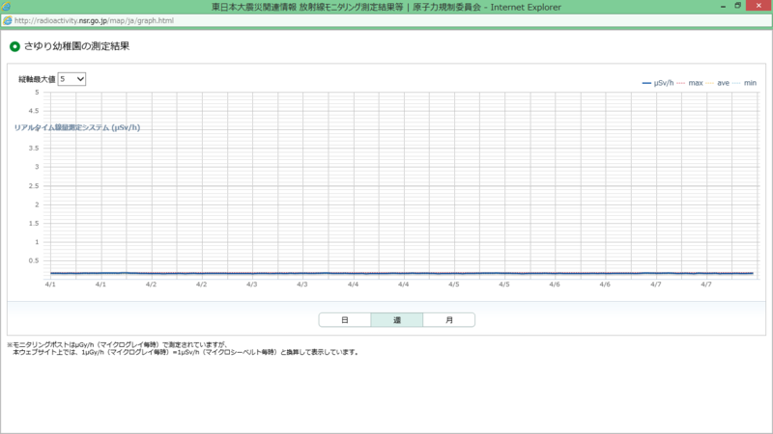Click the page icon beside the URL

click(8, 20)
